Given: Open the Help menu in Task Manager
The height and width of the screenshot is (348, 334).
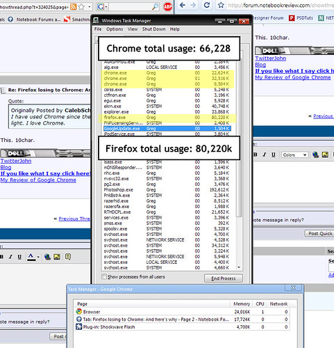Looking at the screenshot, I should click(x=175, y=29).
